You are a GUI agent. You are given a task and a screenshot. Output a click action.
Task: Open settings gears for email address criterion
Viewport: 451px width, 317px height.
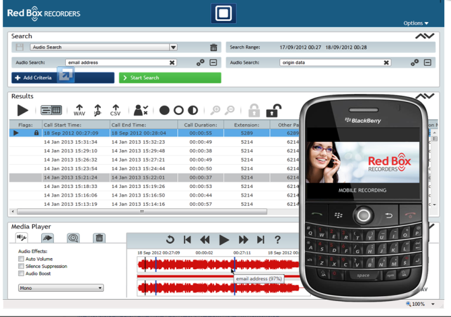(x=200, y=62)
